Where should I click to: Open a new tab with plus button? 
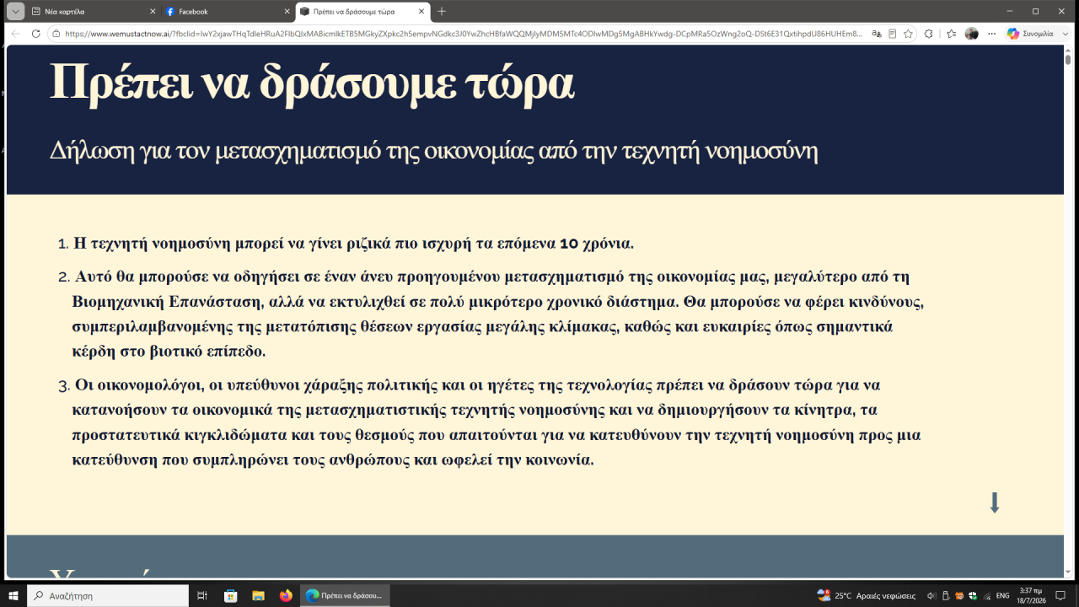tap(442, 12)
